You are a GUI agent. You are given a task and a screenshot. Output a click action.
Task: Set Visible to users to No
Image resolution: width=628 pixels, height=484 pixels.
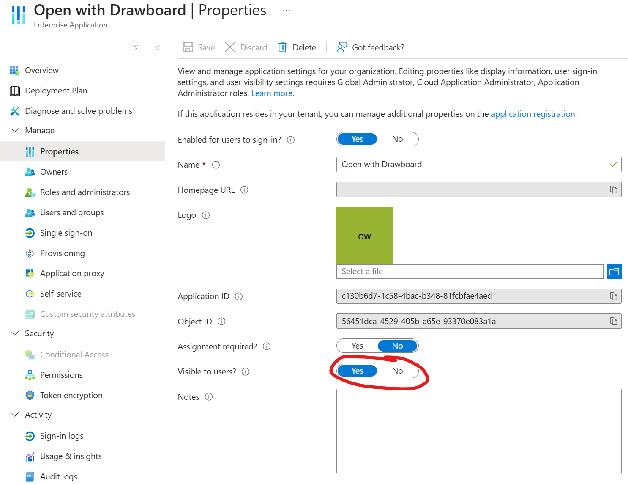coord(397,371)
